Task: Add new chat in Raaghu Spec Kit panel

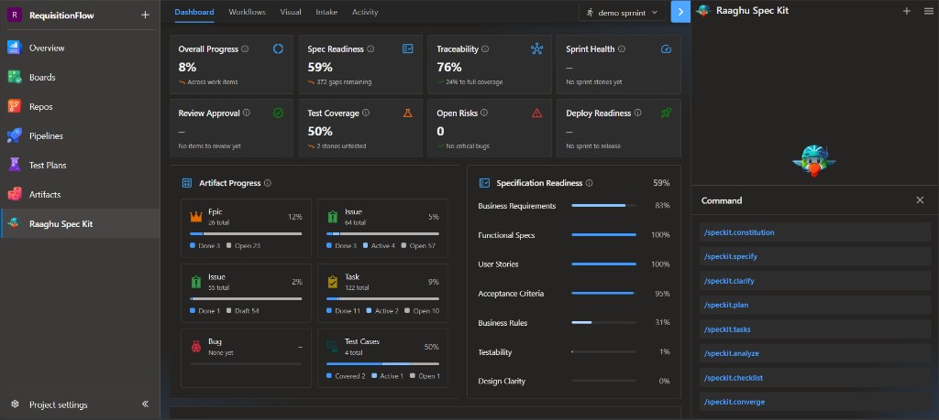Action: tap(907, 11)
